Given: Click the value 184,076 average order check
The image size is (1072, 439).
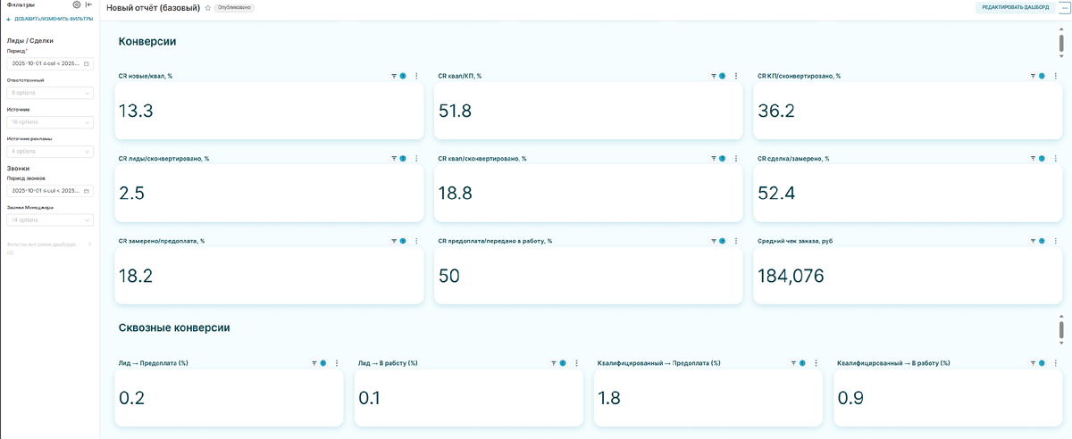Looking at the screenshot, I should [791, 277].
